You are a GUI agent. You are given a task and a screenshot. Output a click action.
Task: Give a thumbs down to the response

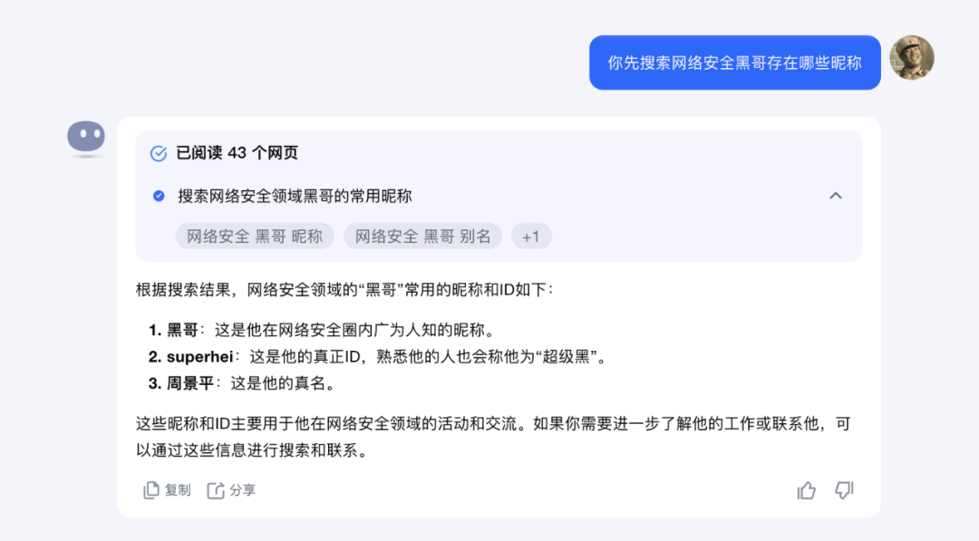pos(844,490)
